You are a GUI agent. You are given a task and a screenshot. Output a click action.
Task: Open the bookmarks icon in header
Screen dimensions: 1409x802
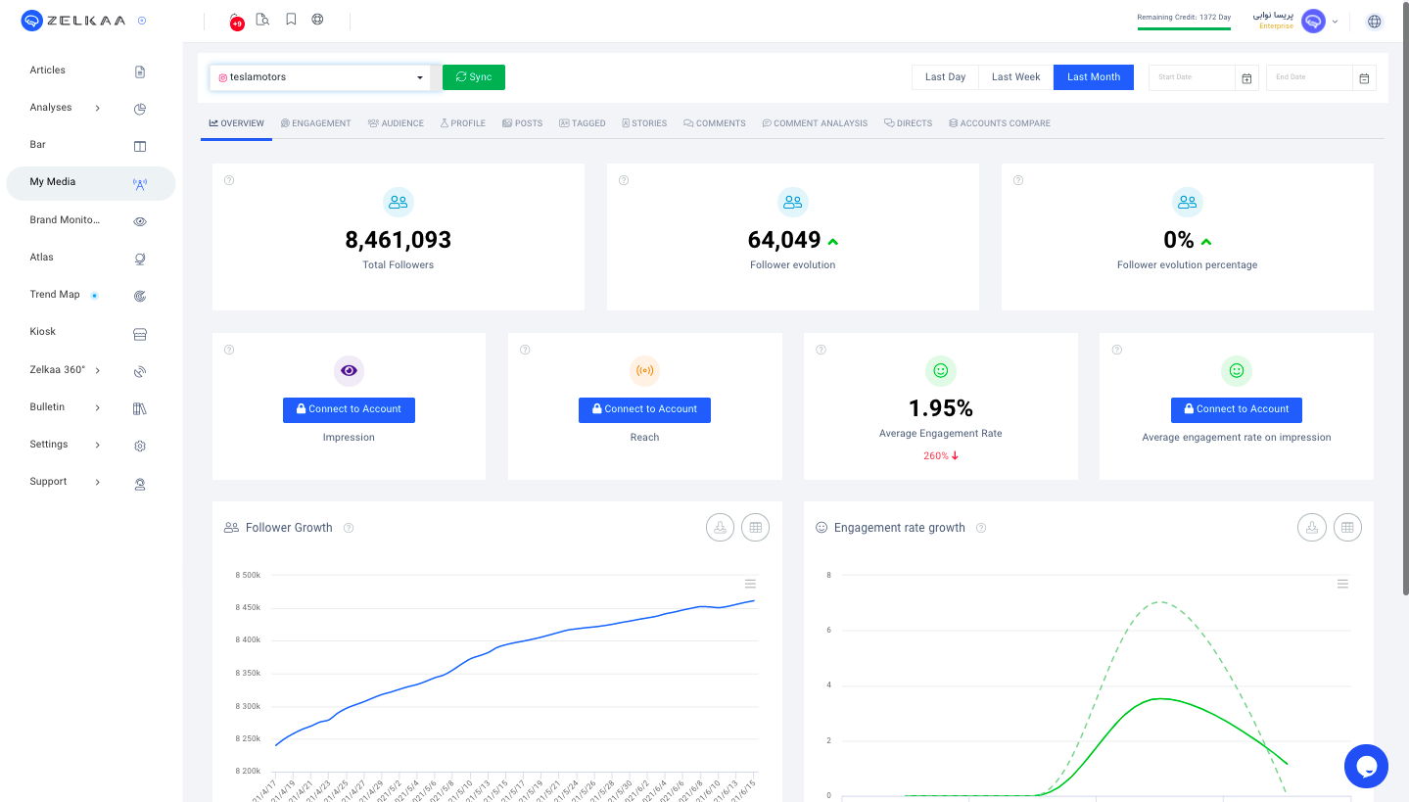291,19
